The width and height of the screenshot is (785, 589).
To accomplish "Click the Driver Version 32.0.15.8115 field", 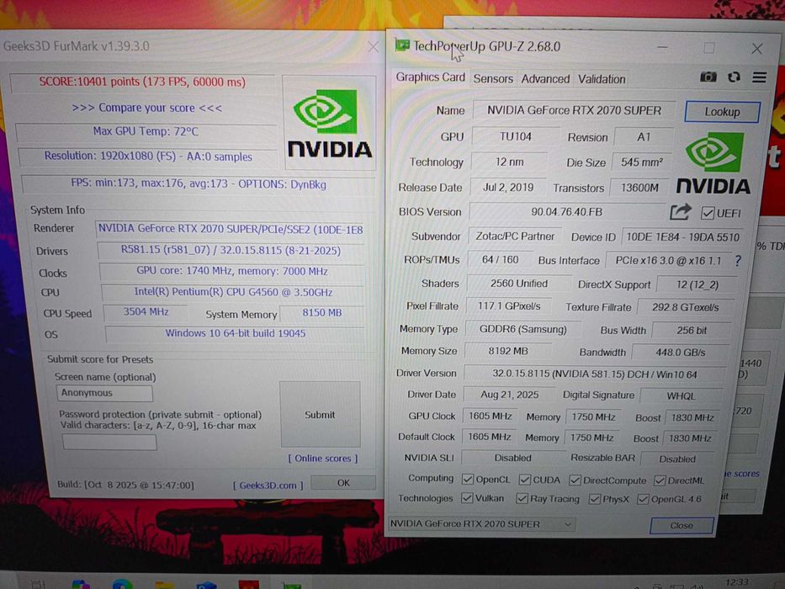I will 594,374.
